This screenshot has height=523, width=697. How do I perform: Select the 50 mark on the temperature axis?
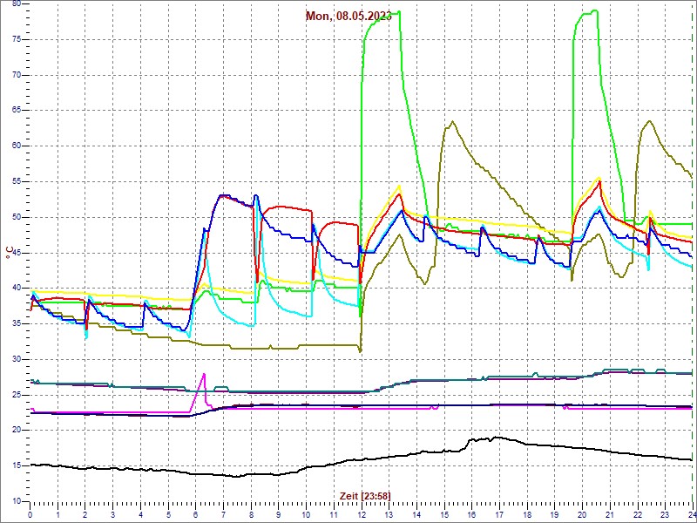click(x=16, y=217)
